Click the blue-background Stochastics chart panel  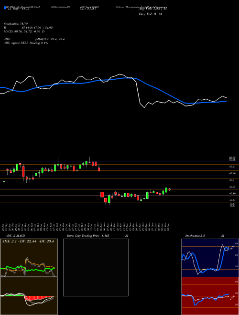tap(210, 258)
